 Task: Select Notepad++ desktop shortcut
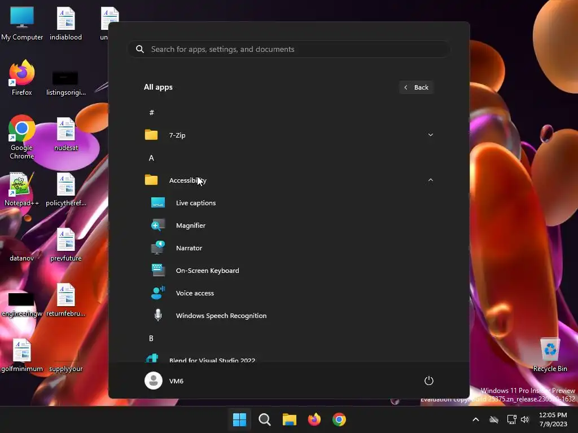(22, 189)
